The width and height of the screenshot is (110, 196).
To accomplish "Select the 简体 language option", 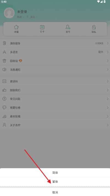I will pyautogui.click(x=55, y=173).
